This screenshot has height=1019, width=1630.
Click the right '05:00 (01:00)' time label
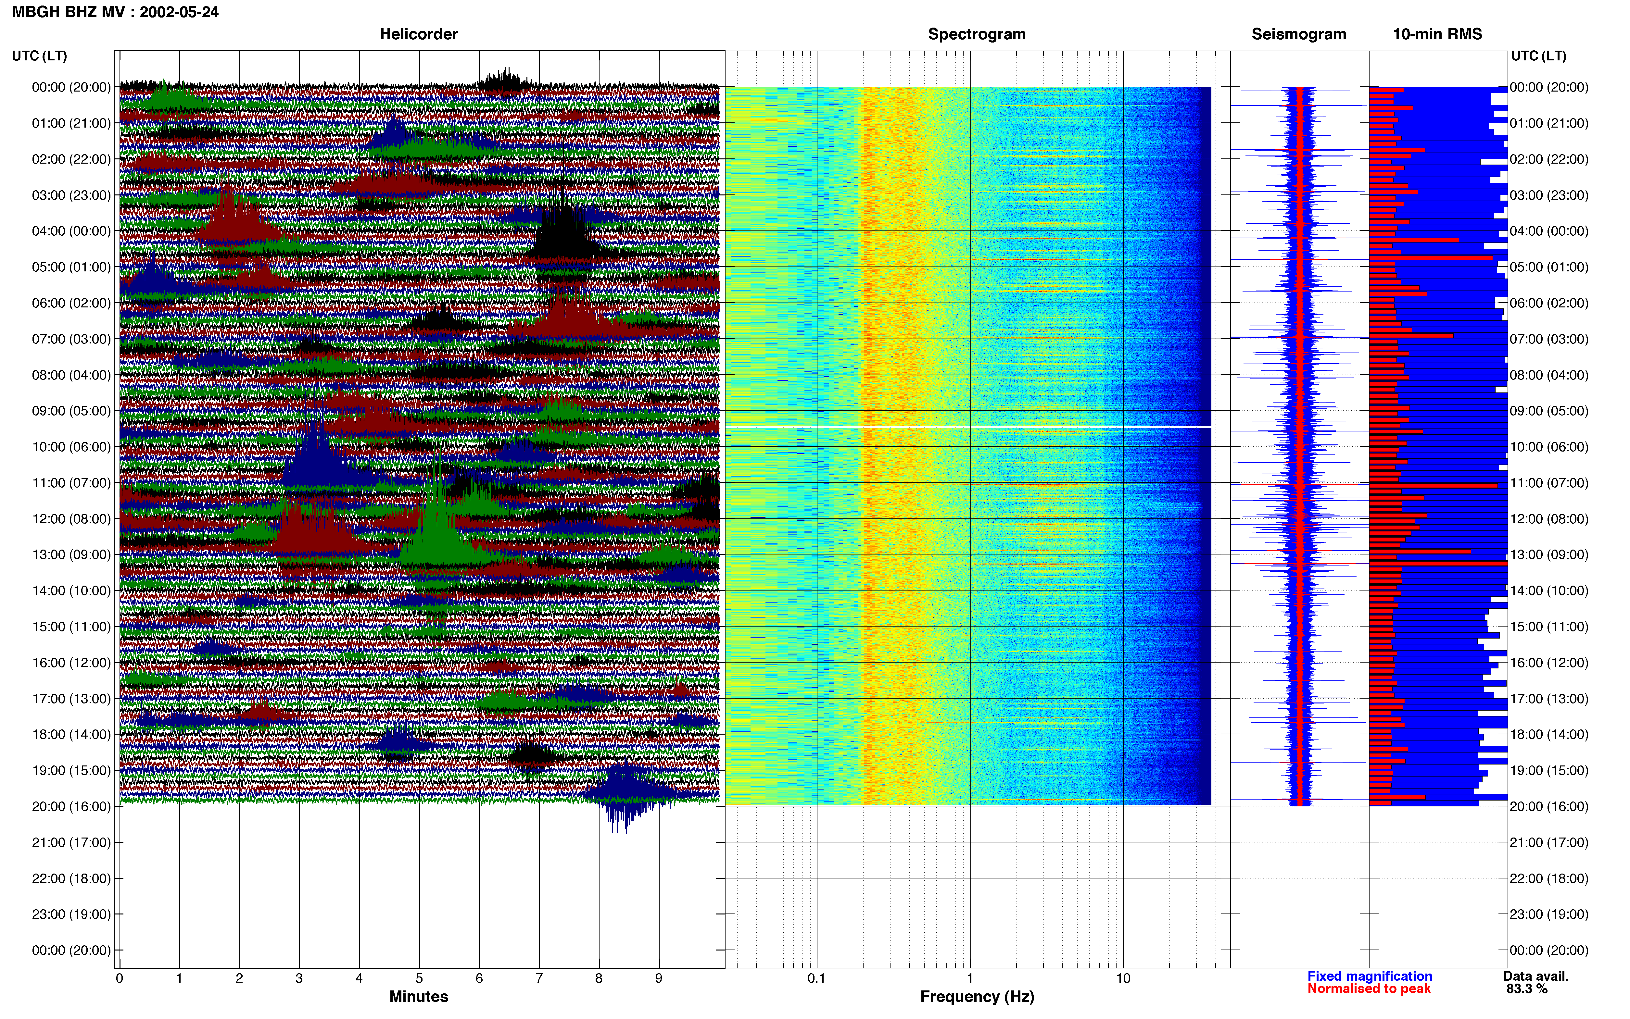click(1549, 267)
